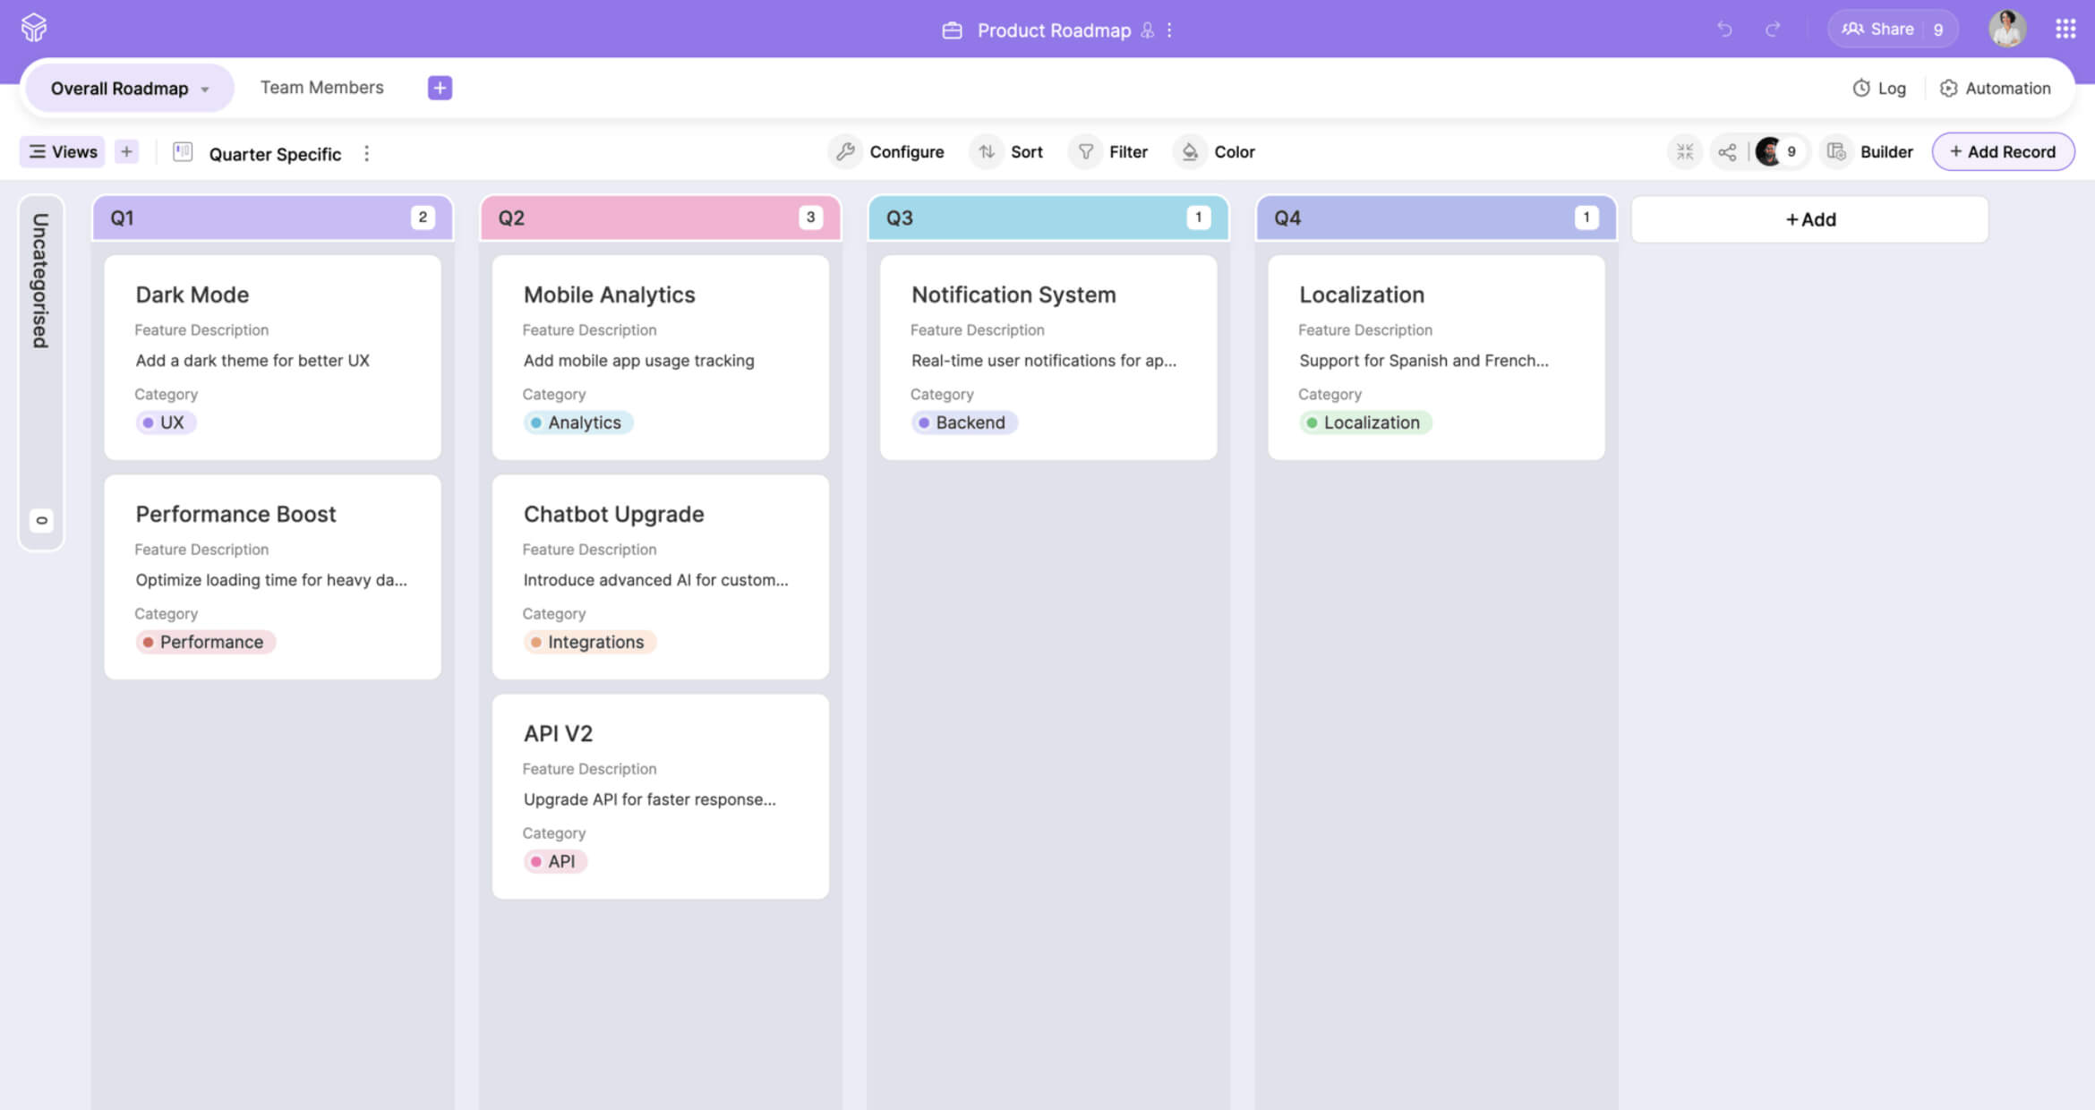
Task: Open the Performance Boost card
Action: [272, 576]
